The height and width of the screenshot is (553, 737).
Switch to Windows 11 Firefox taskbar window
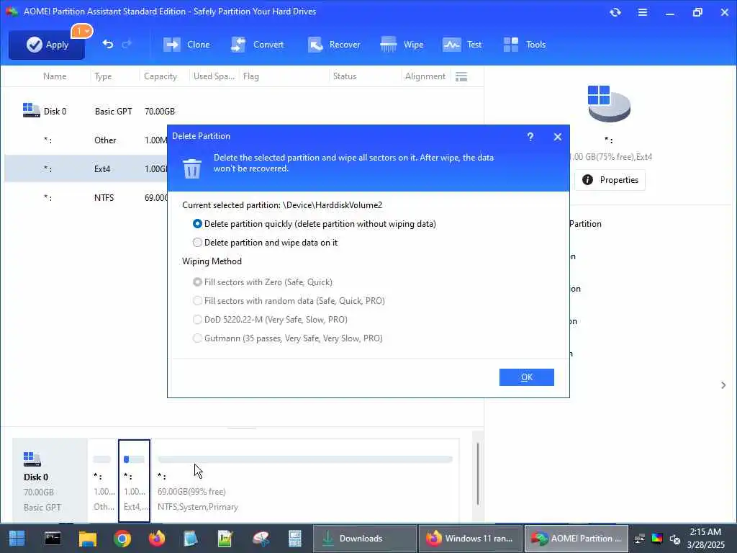pyautogui.click(x=470, y=539)
